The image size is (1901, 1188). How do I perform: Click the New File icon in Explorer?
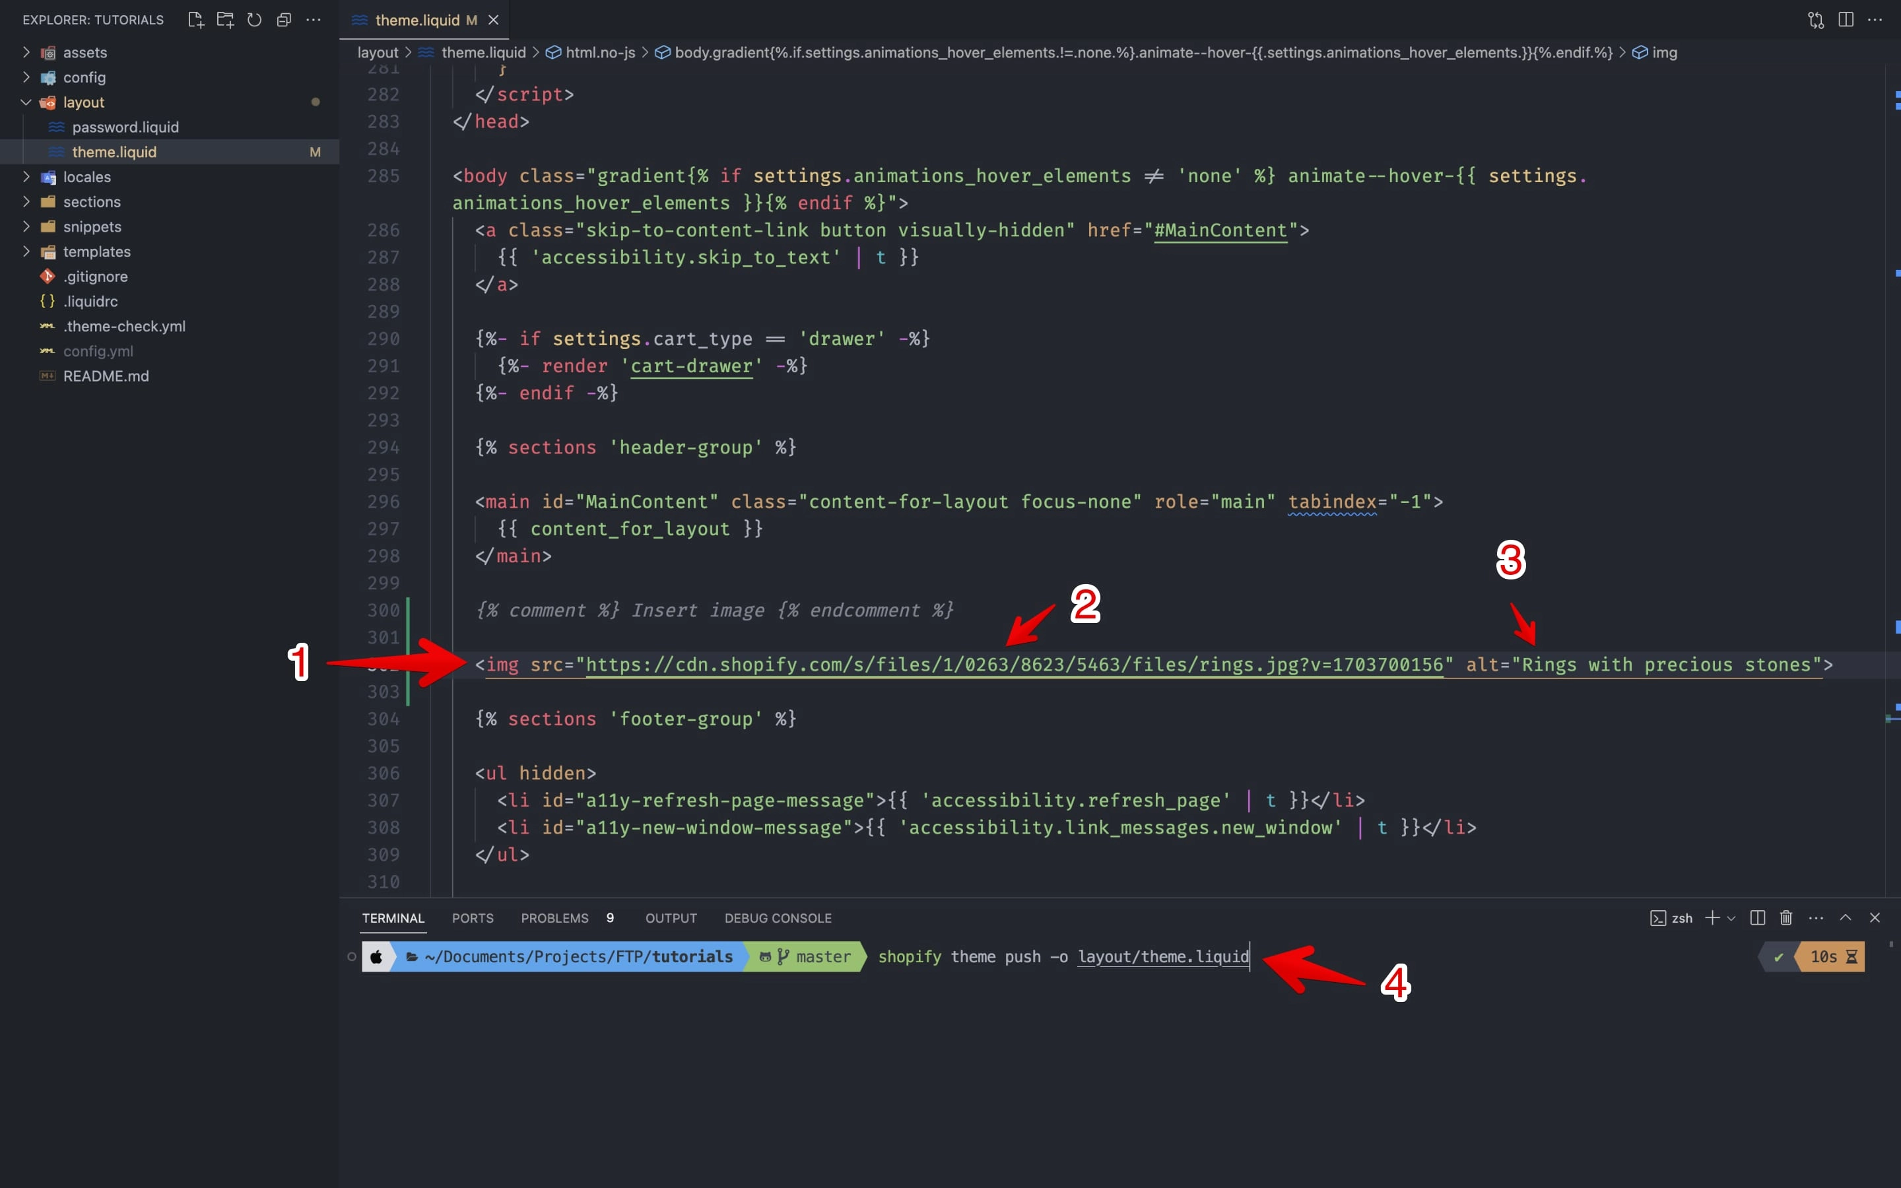pos(195,20)
